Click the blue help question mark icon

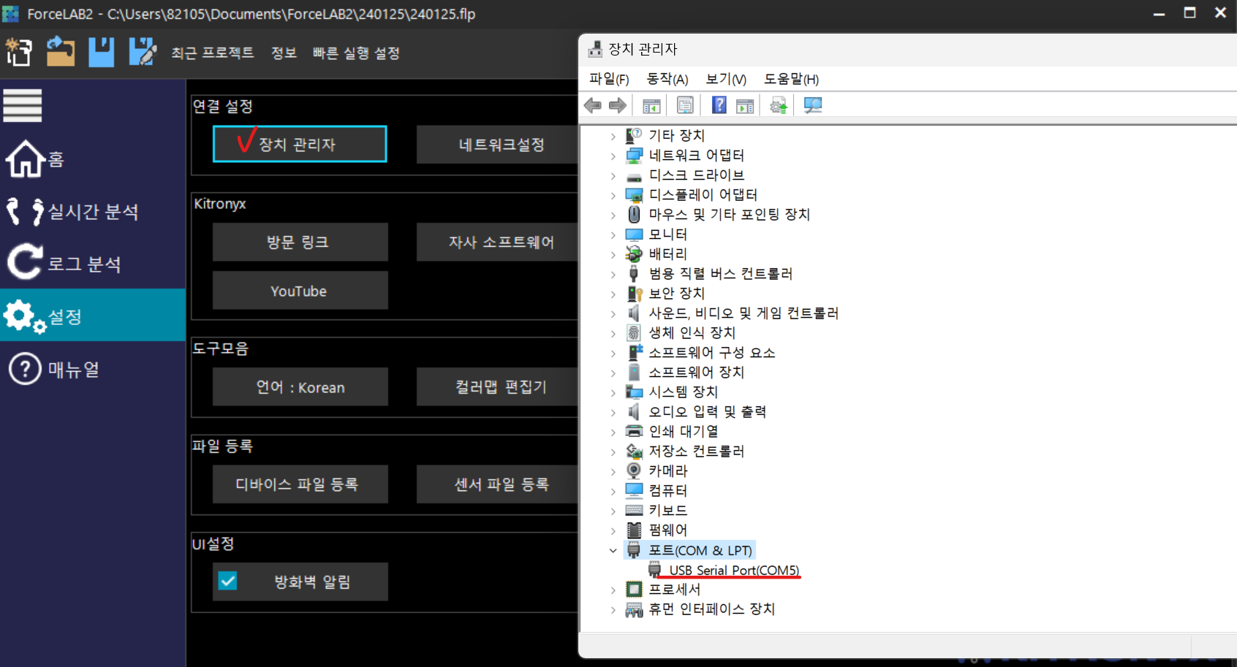[x=719, y=106]
